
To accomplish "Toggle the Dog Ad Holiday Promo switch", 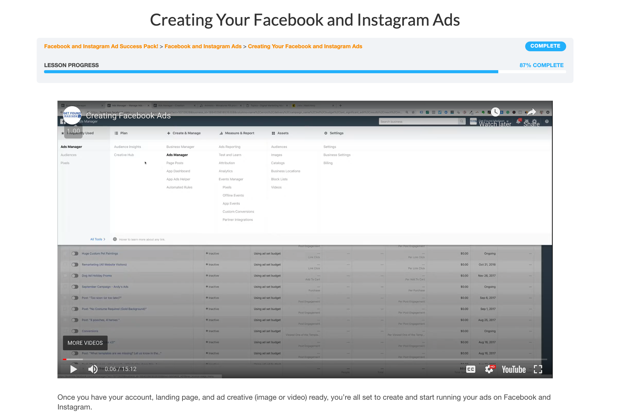I will tap(75, 276).
